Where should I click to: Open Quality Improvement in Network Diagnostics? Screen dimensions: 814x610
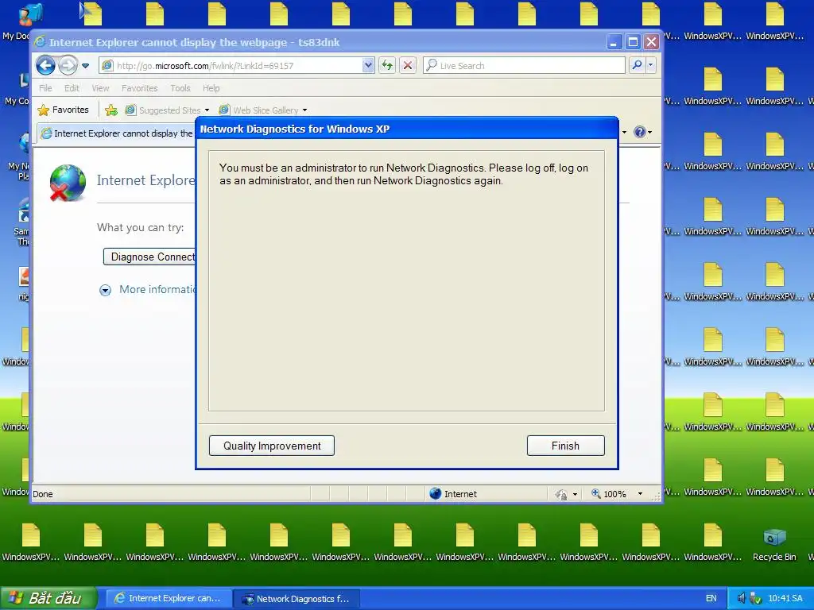[x=272, y=446]
